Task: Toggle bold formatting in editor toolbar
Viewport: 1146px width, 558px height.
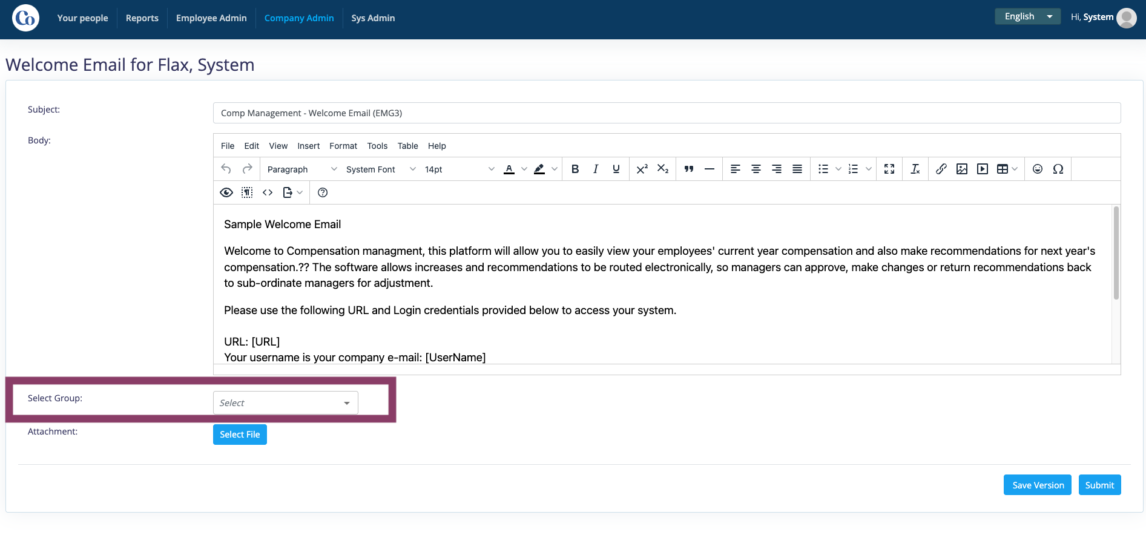Action: point(575,169)
